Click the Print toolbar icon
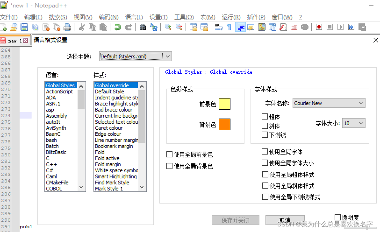 67,27
